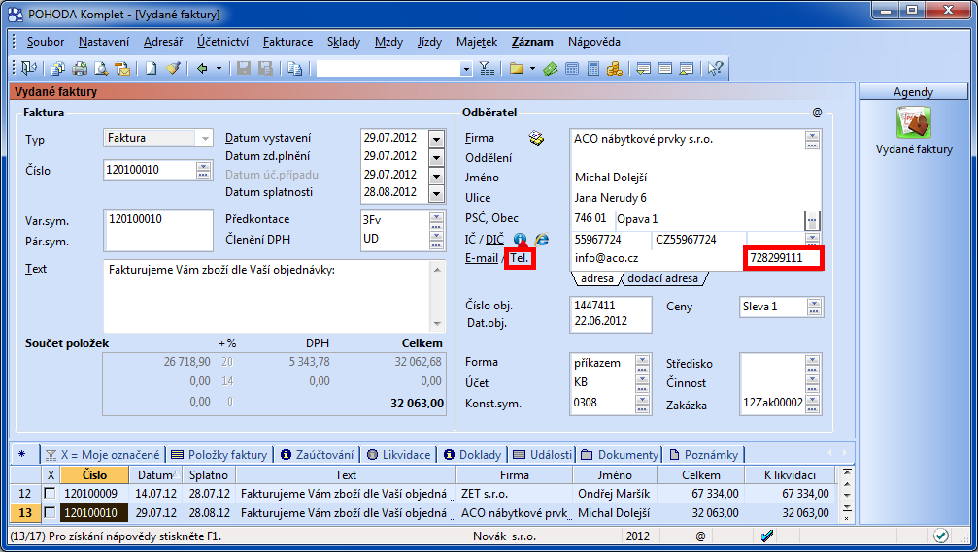Switch to the Likvidace tab
This screenshot has width=978, height=552.
[399, 455]
